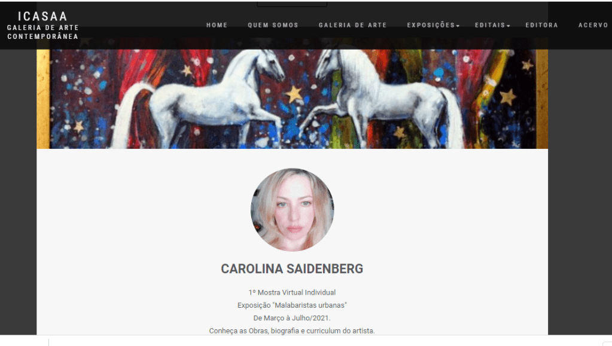612x346 pixels.
Task: Click the gold star between the horses
Action: 294,94
